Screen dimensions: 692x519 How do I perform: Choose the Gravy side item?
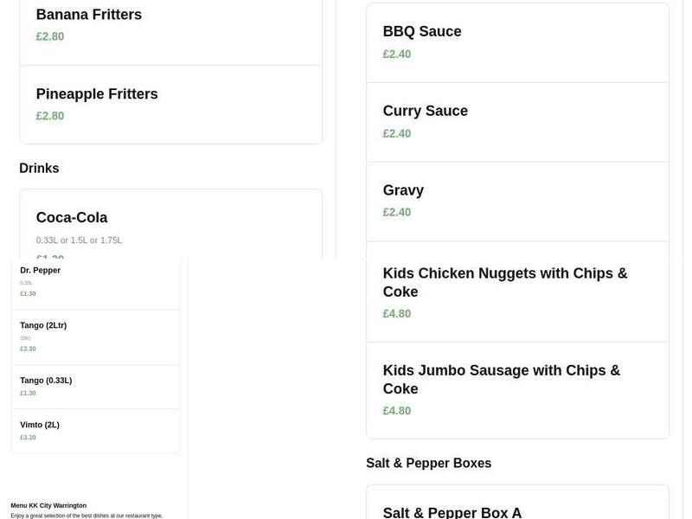click(403, 189)
